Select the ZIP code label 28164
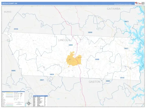The image size is (146, 109). click(x=122, y=78)
